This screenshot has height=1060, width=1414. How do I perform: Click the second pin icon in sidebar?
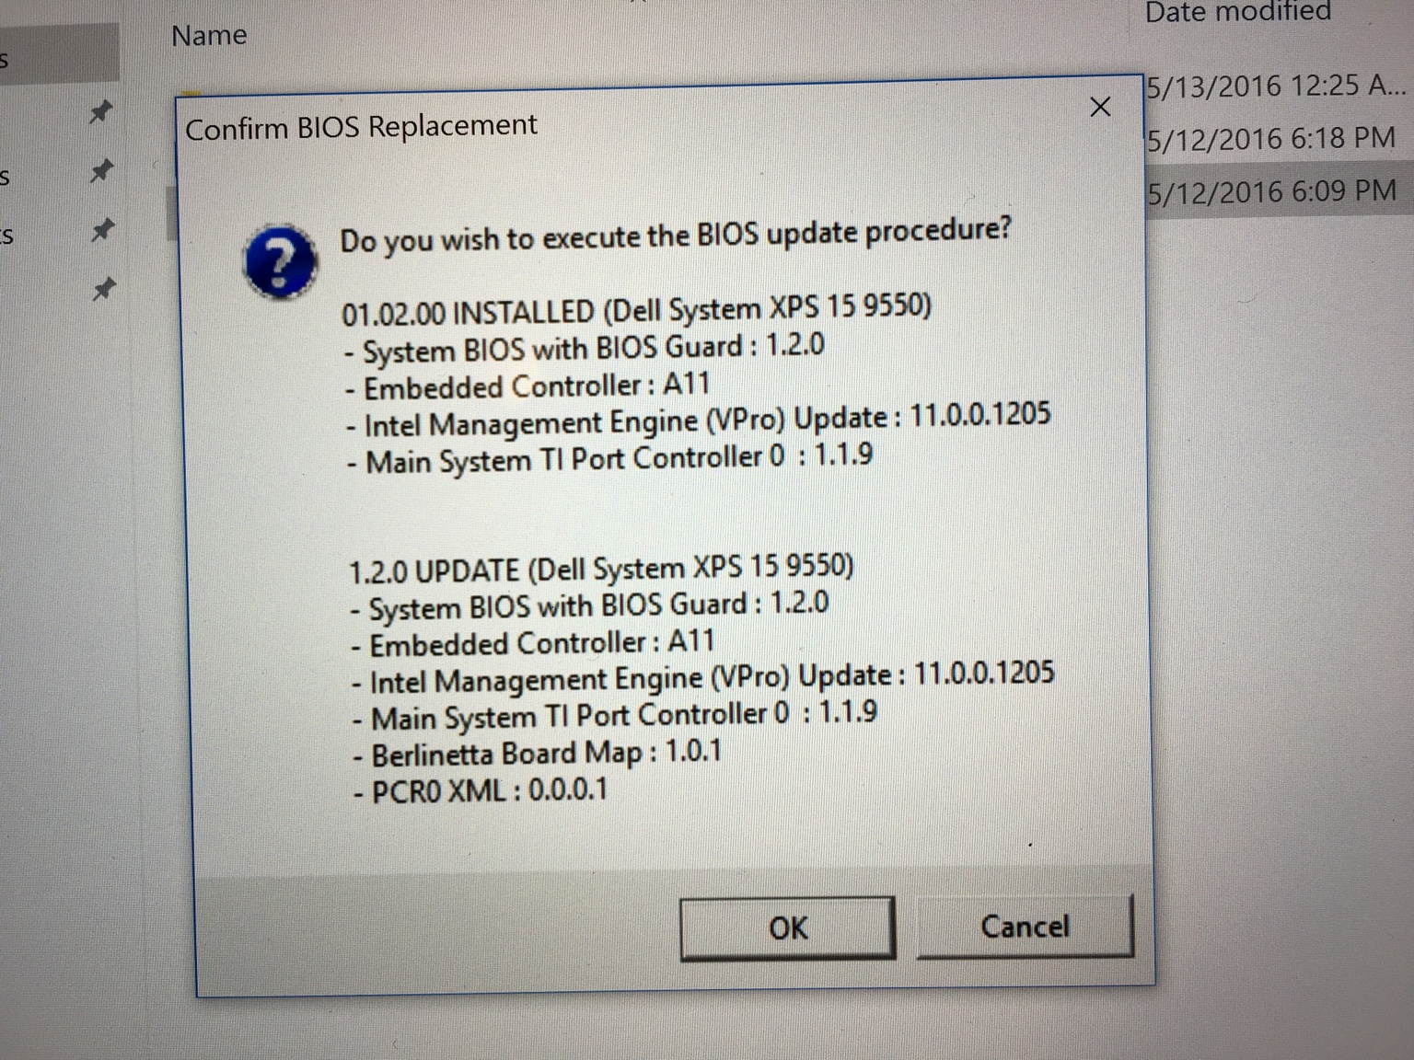point(101,170)
